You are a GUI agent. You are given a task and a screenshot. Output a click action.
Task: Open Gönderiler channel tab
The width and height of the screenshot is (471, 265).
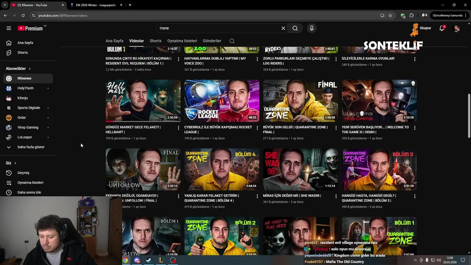(212, 41)
